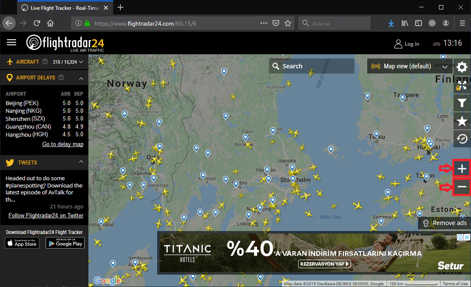Image resolution: width=471 pixels, height=287 pixels.
Task: Open the hamburger main menu
Action: coord(12,42)
